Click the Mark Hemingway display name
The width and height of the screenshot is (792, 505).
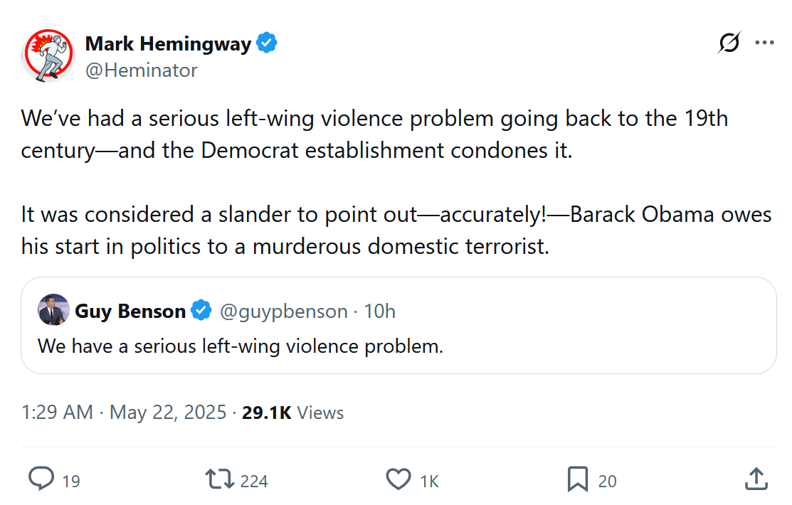pos(168,44)
